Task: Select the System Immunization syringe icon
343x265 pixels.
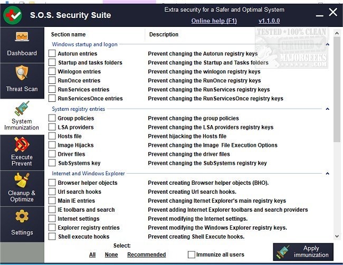Action: pos(22,109)
